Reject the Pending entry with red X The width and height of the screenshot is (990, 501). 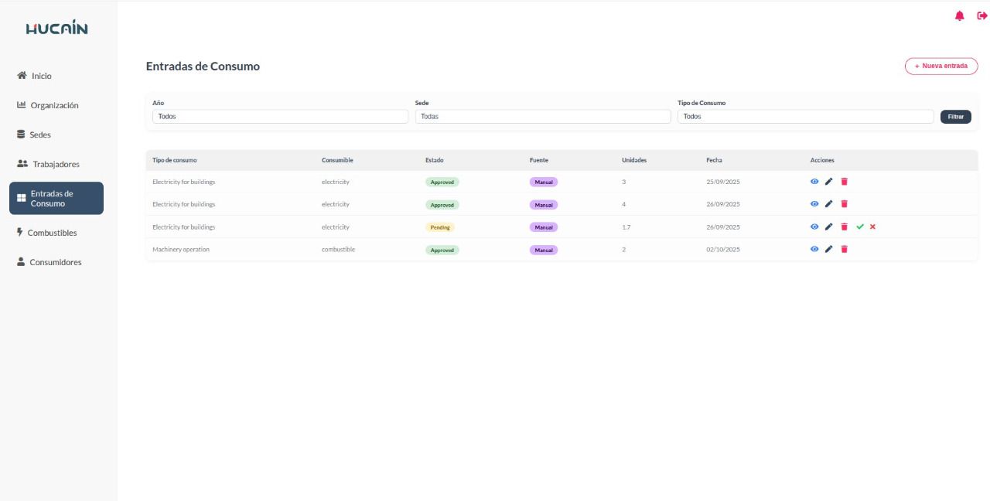pyautogui.click(x=872, y=227)
